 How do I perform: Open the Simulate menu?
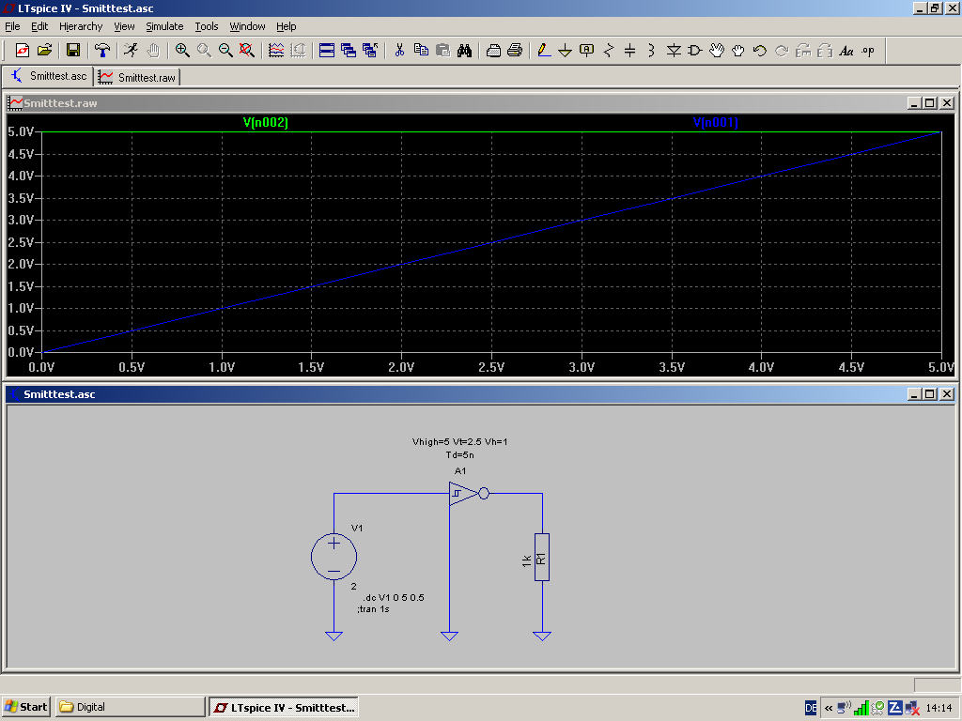164,26
